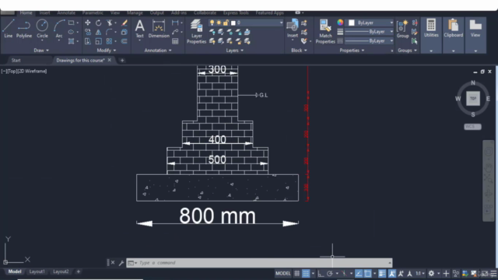
Task: Open Layer Properties manager
Action: click(196, 31)
